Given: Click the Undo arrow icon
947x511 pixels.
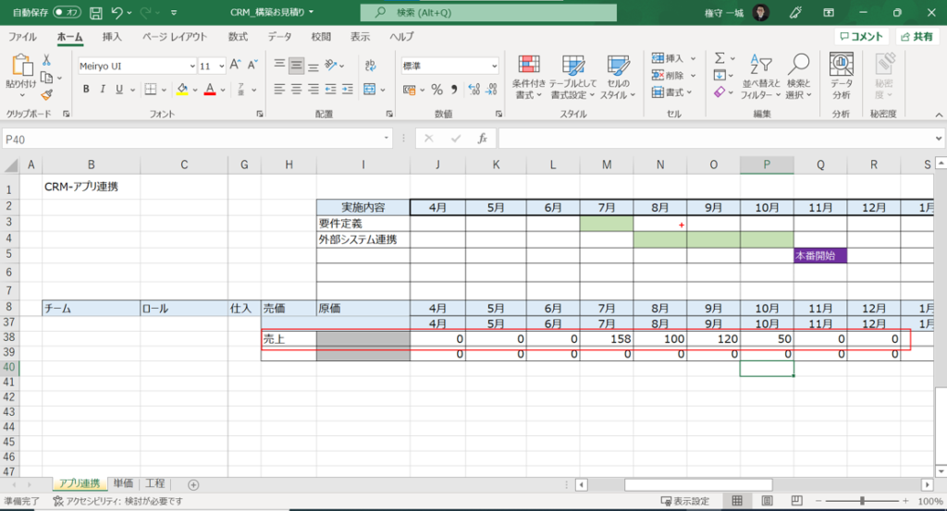Looking at the screenshot, I should point(117,12).
